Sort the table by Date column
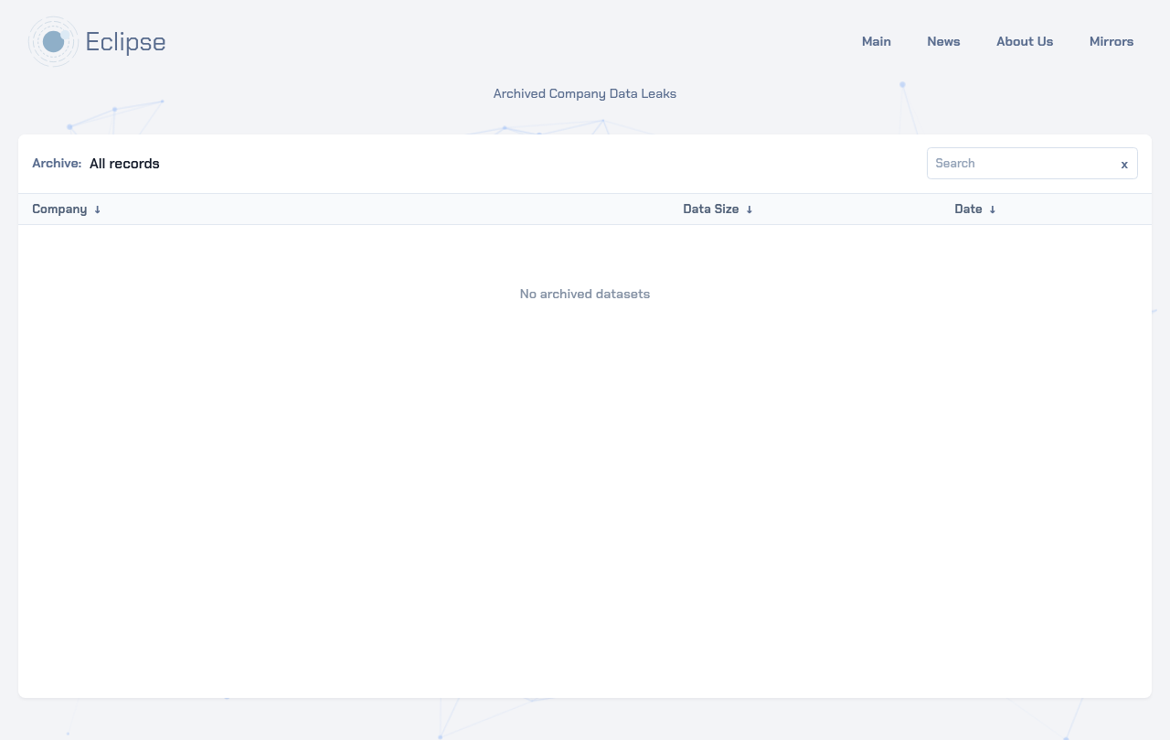 click(x=974, y=209)
